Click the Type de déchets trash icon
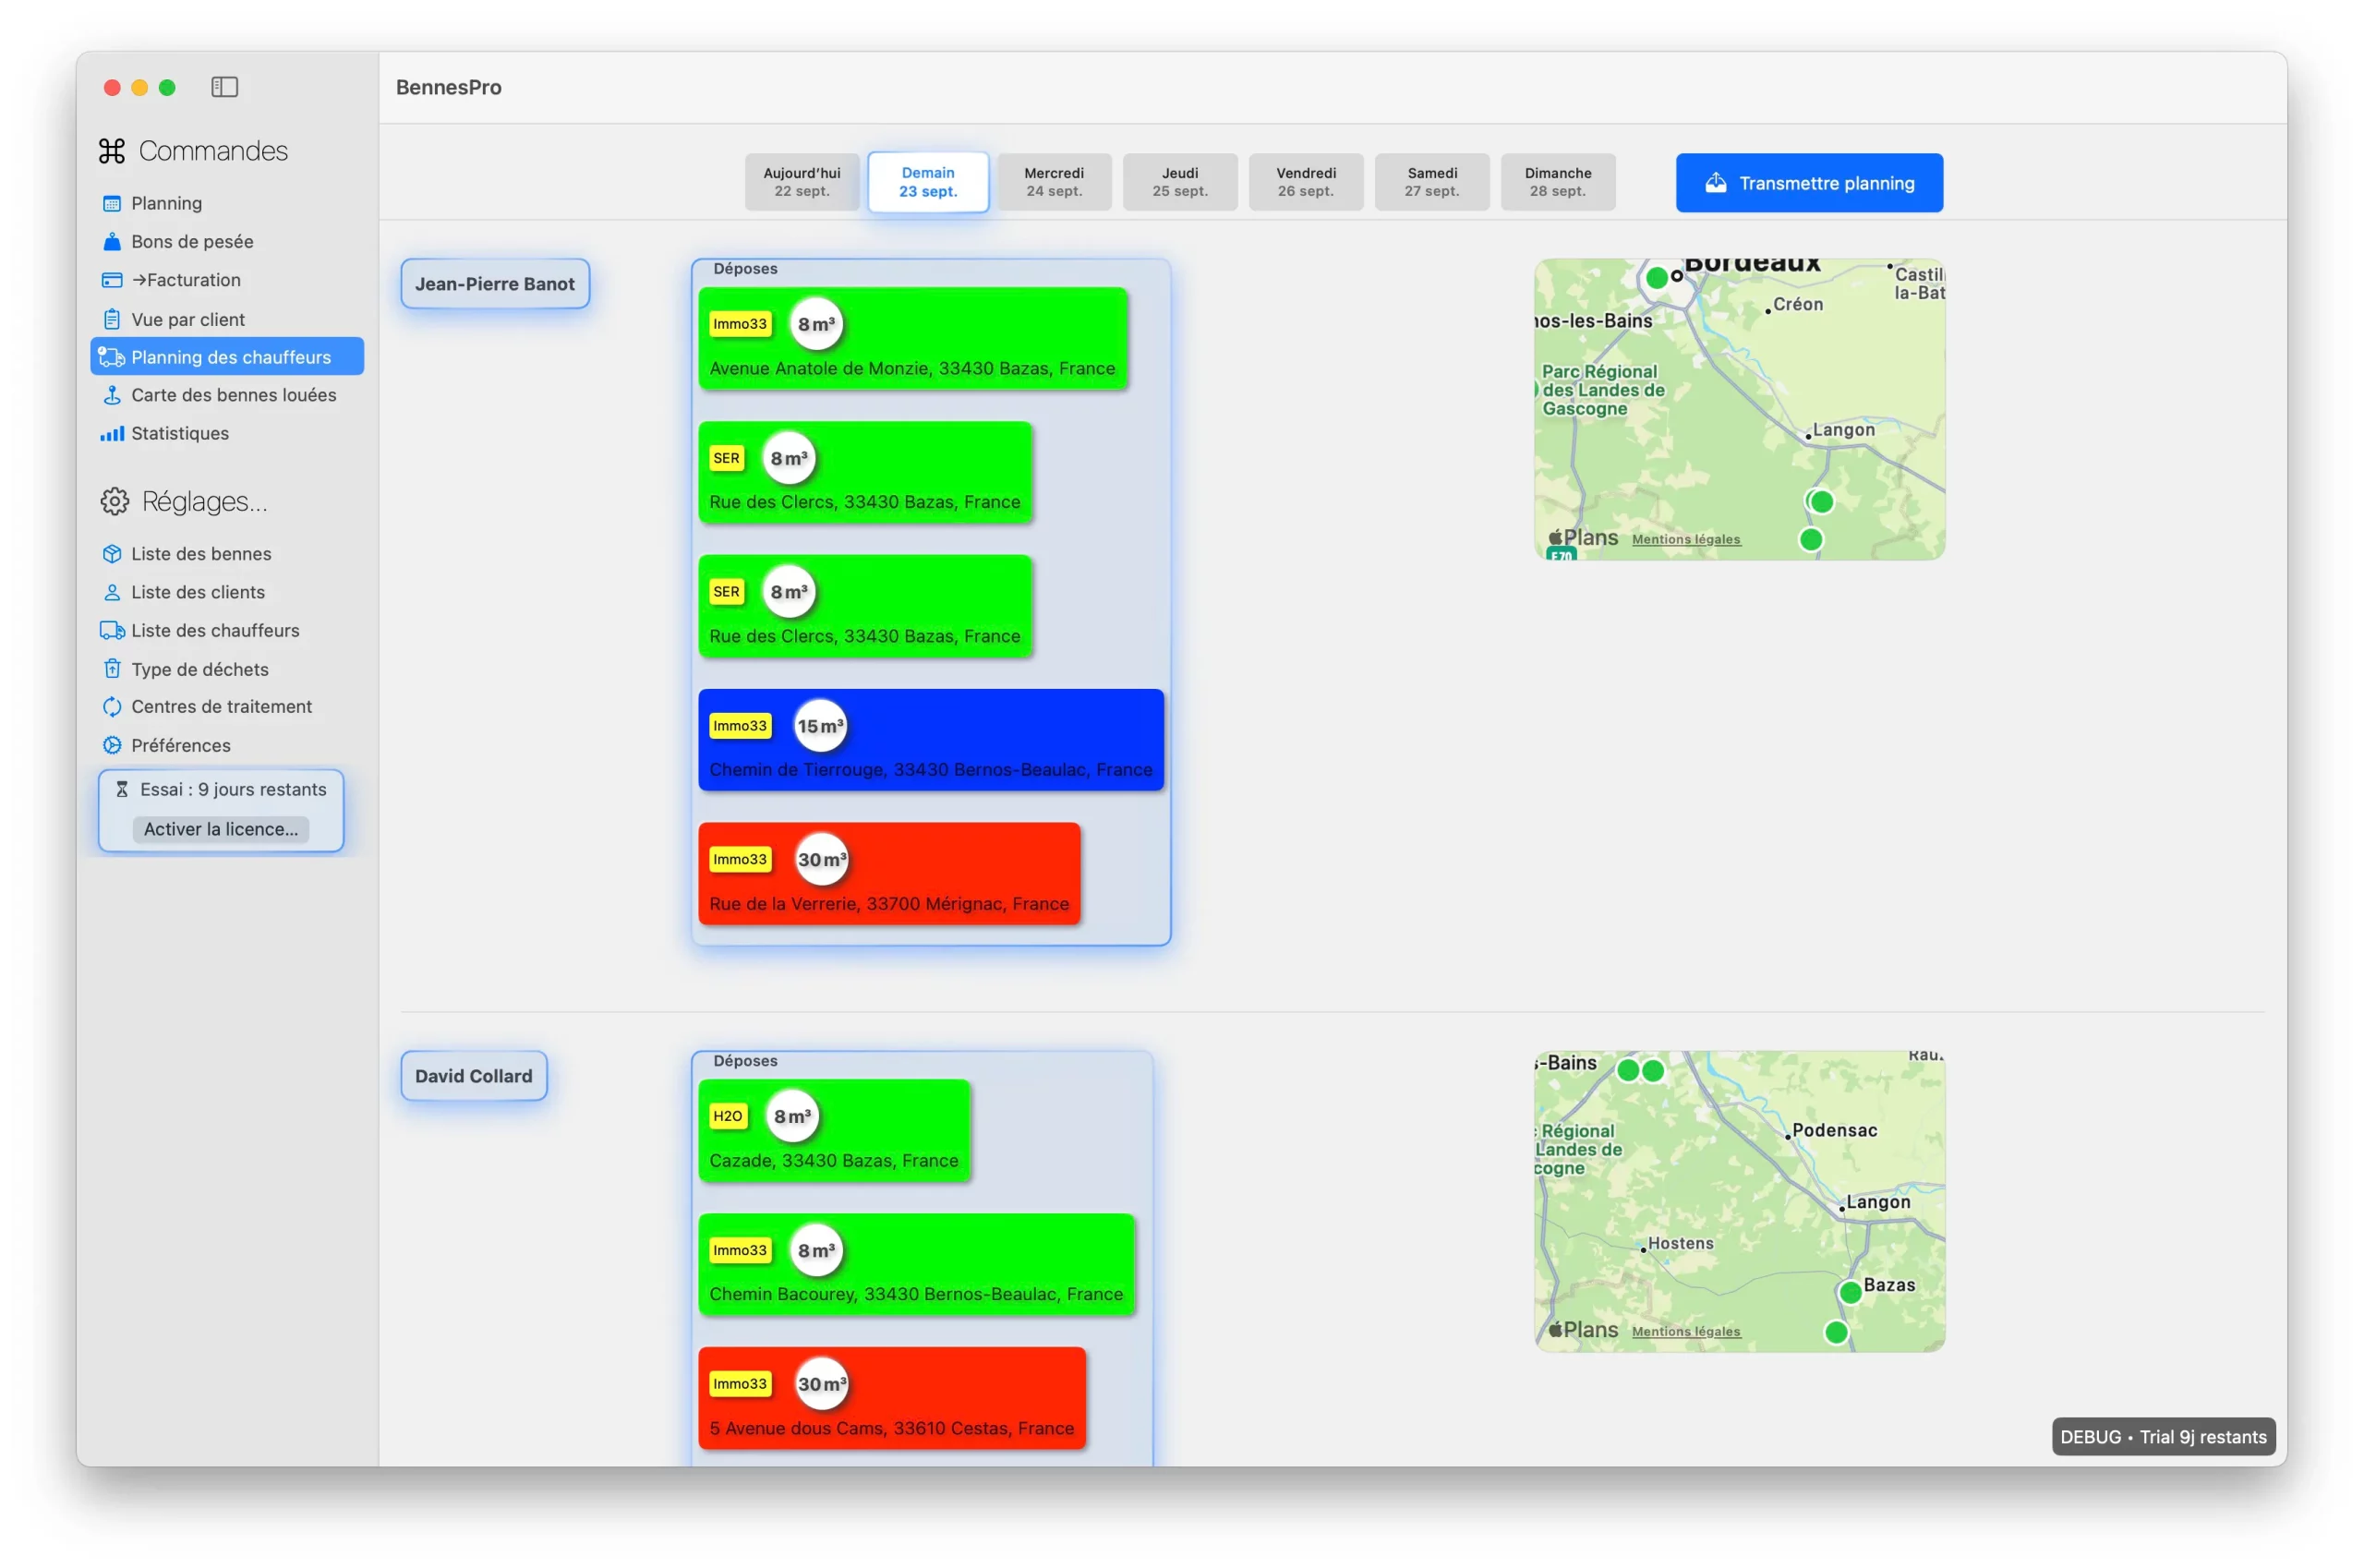Viewport: 2364px width, 1568px height. tap(112, 669)
